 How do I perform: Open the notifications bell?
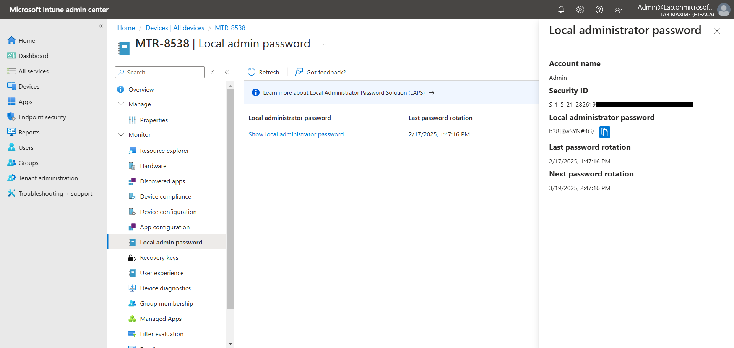561,10
